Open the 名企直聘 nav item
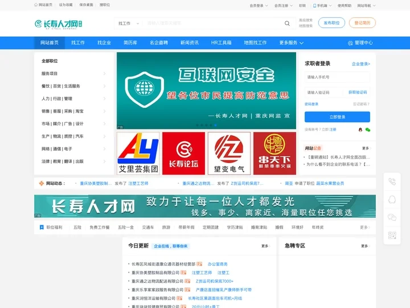 [159, 43]
